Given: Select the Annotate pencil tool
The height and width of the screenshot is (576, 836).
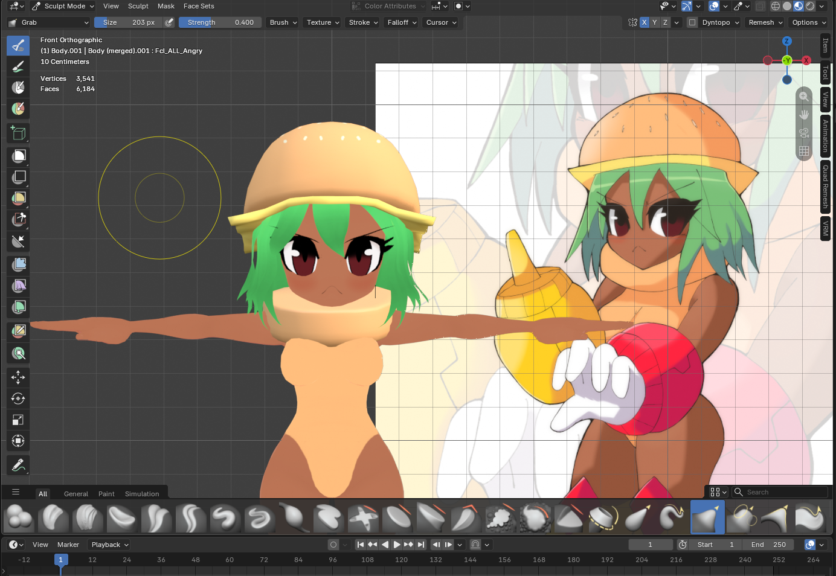Looking at the screenshot, I should pos(18,465).
